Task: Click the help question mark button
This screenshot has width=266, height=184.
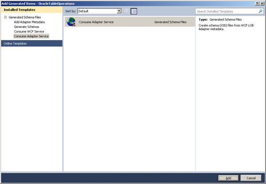Action: coord(257,4)
